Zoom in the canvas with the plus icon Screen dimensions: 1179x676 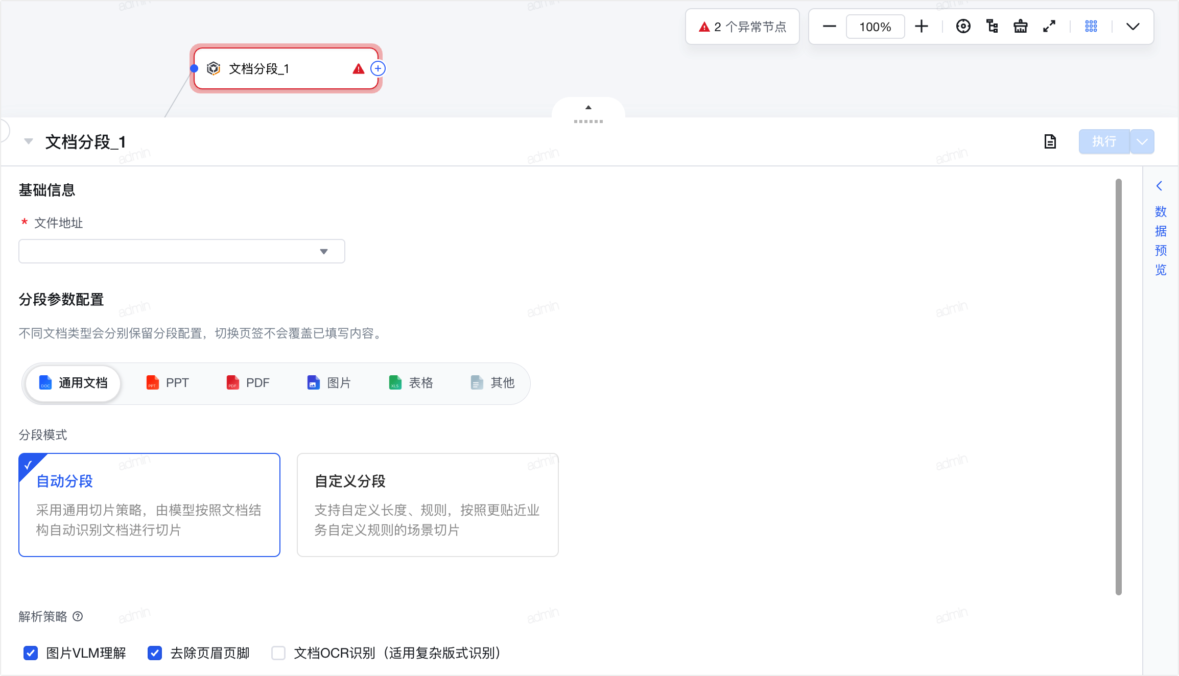pyautogui.click(x=922, y=27)
